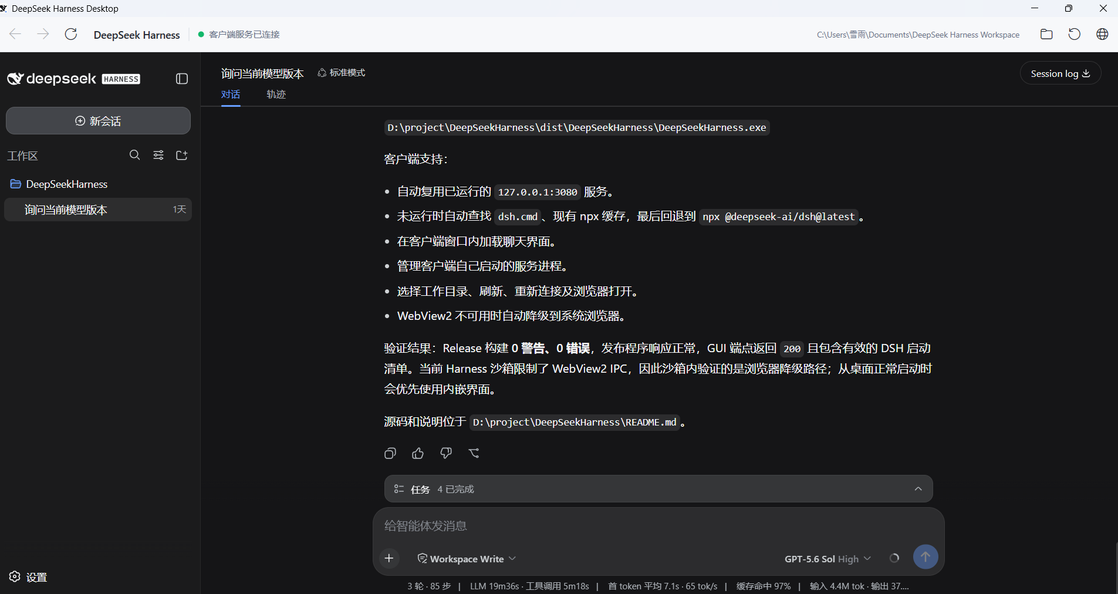The image size is (1118, 594).
Task: Copy the assistant message
Action: pos(390,453)
